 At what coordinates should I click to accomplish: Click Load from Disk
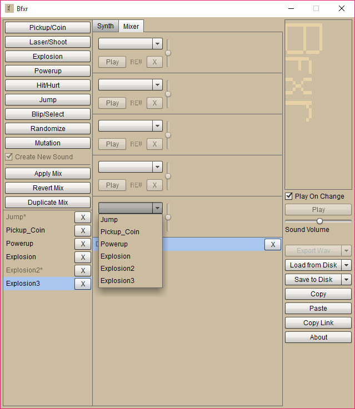[313, 265]
